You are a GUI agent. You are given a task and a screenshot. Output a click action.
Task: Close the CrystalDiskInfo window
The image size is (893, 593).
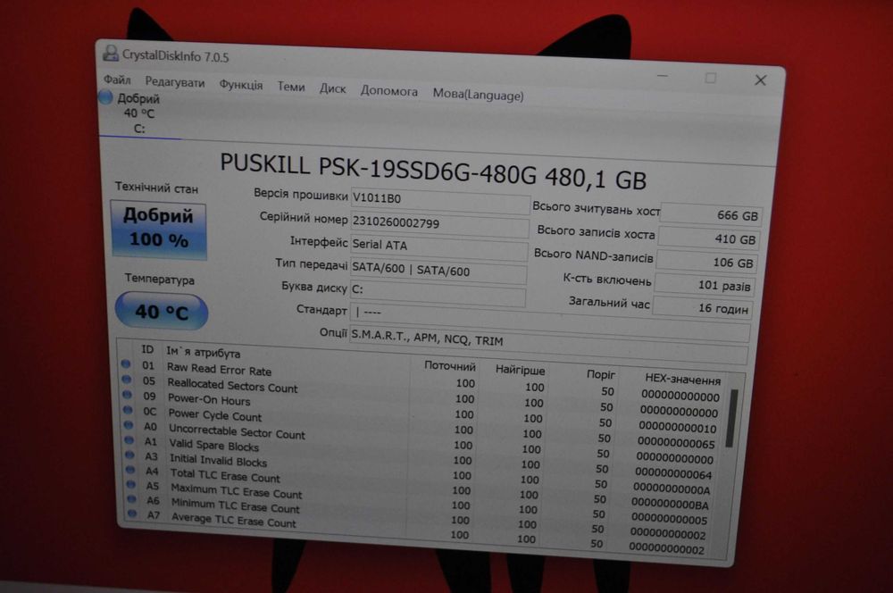760,80
